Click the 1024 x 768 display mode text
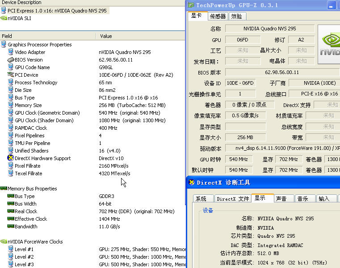The width and height of the screenshot is (340, 268). (292, 263)
